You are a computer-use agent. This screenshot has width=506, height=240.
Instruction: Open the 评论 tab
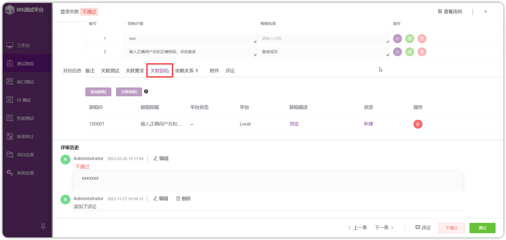point(230,71)
